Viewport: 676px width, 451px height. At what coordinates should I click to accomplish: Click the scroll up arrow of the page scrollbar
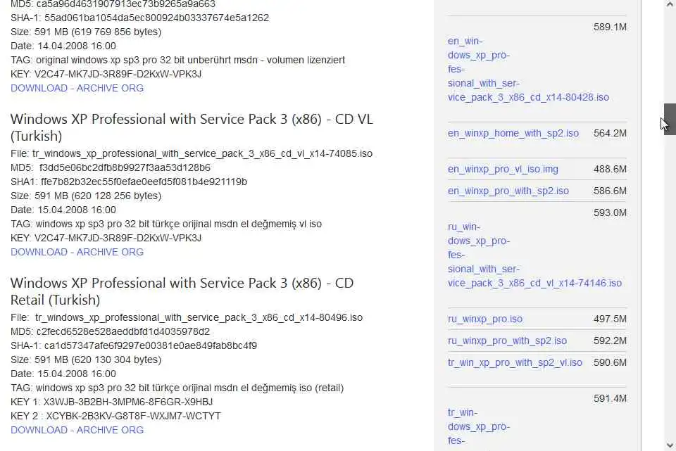tap(670, 4)
